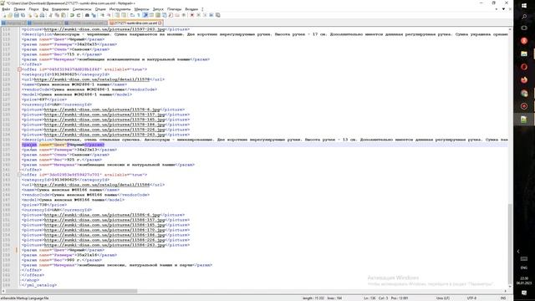Follow the catalog/detail/11586 URL link
This screenshot has height=301, width=535.
tap(92, 185)
